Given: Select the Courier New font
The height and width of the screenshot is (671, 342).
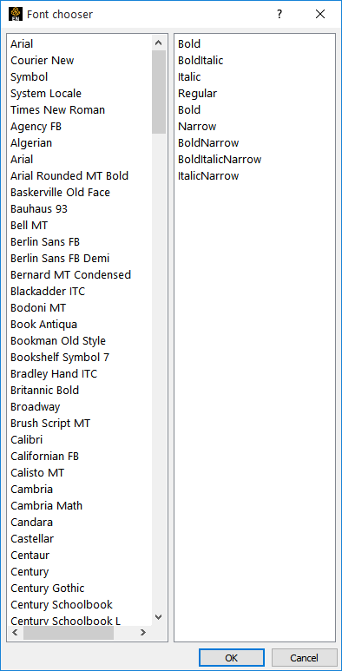Looking at the screenshot, I should (42, 61).
